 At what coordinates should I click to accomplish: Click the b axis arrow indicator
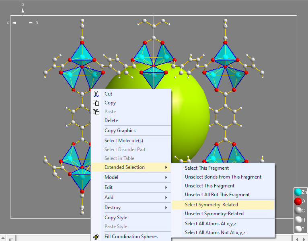point(23,10)
